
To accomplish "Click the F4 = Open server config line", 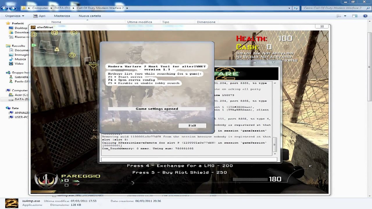I will [132, 80].
